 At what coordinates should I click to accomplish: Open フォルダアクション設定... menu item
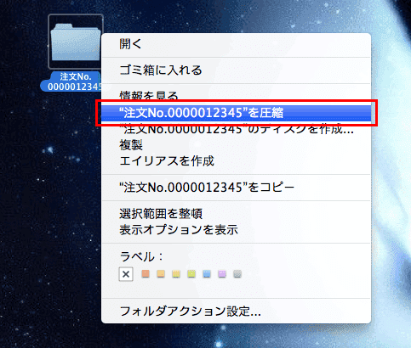coord(236,312)
